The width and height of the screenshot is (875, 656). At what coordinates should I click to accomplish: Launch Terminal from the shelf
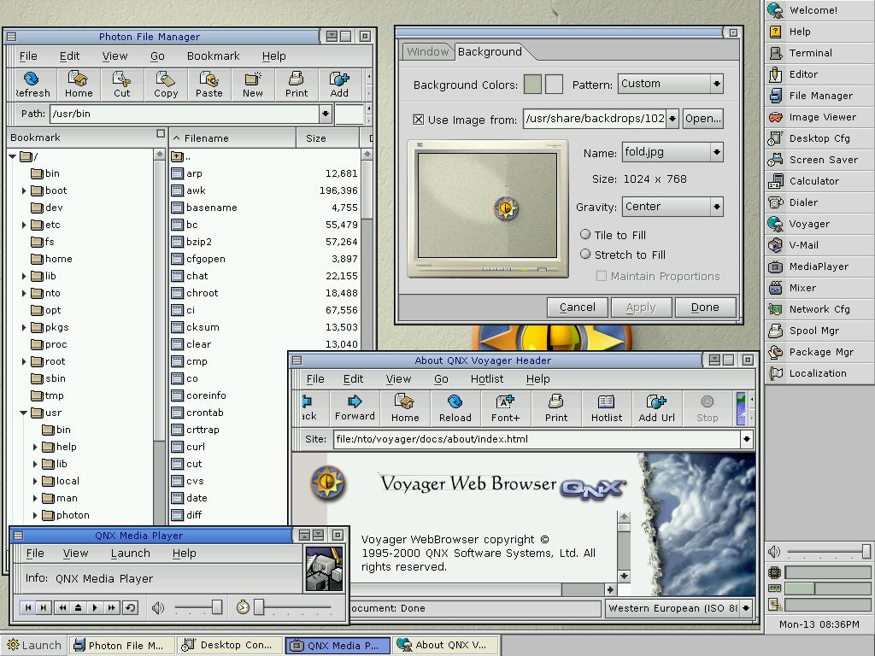coord(819,53)
